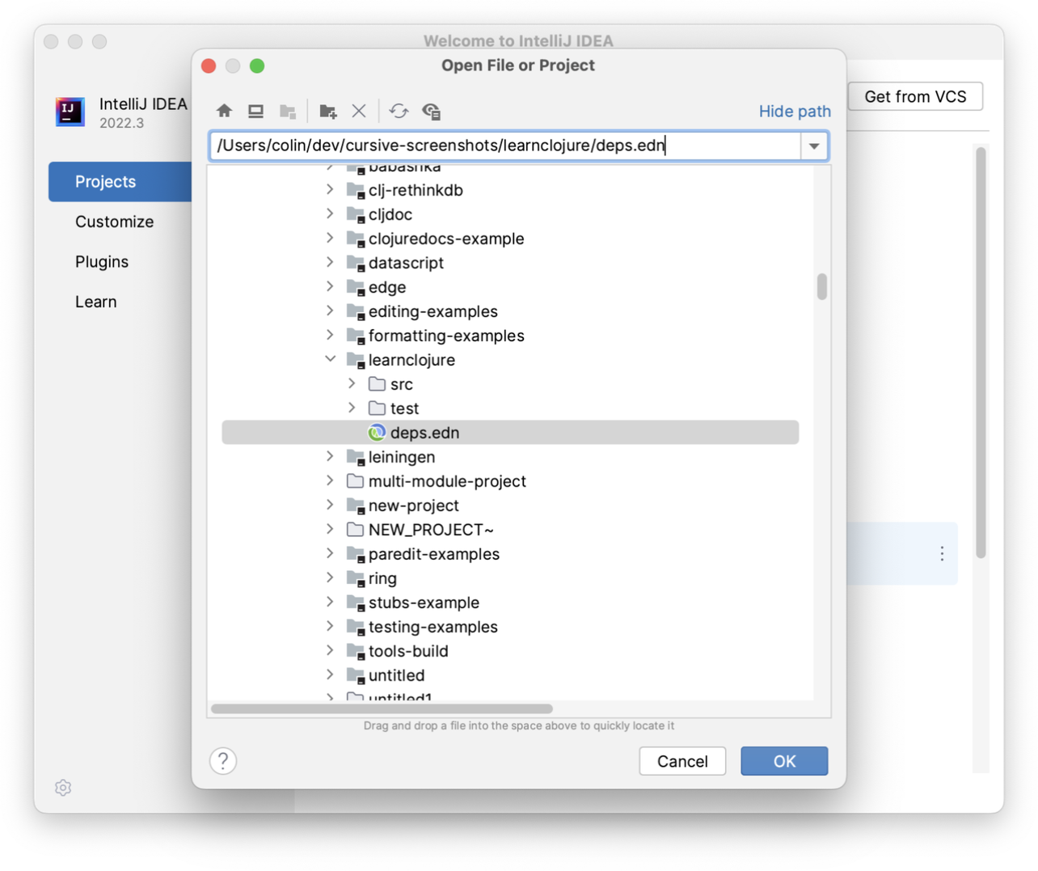
Task: Click the Hide path link
Action: point(795,112)
